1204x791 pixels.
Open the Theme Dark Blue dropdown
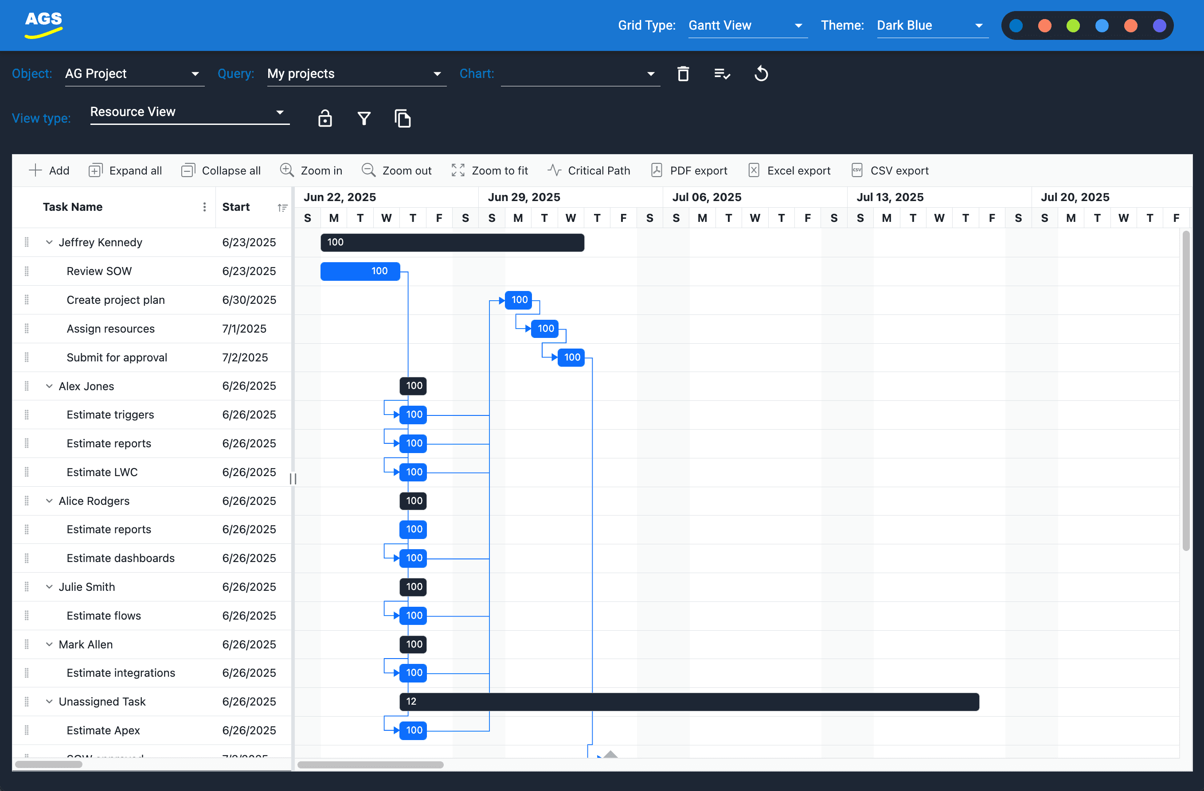tap(931, 25)
